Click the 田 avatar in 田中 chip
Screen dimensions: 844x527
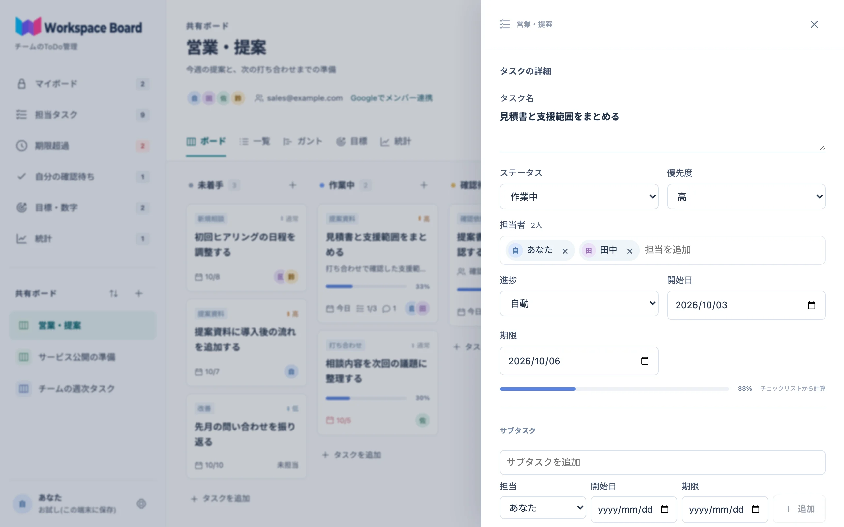click(x=589, y=250)
